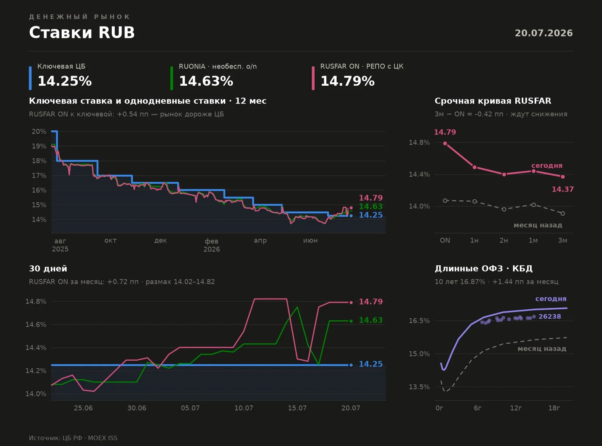Click the green 14.63 endpoint in the 30-day chart
Image resolution: width=602 pixels, height=446 pixels.
(351, 321)
